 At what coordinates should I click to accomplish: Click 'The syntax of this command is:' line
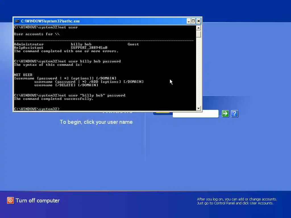click(x=48, y=65)
